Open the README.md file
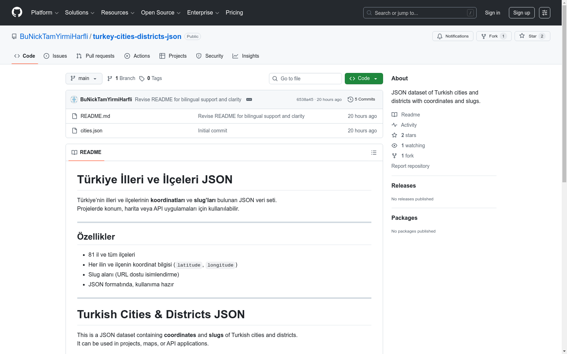The width and height of the screenshot is (567, 354). pyautogui.click(x=95, y=116)
